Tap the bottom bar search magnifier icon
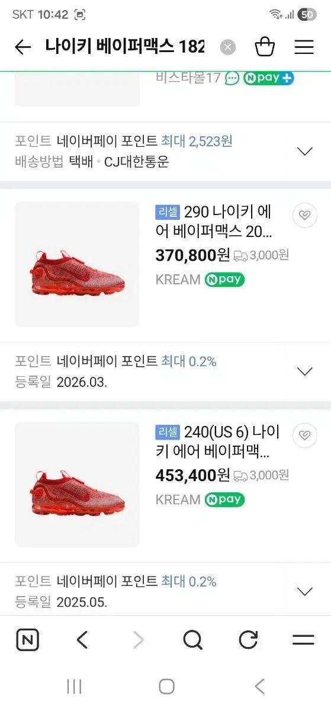 [192, 640]
